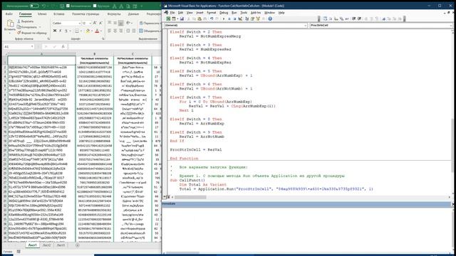This screenshot has width=456, height=256.
Task: Click the Wrap text (Переносить) button
Action: pos(150,23)
